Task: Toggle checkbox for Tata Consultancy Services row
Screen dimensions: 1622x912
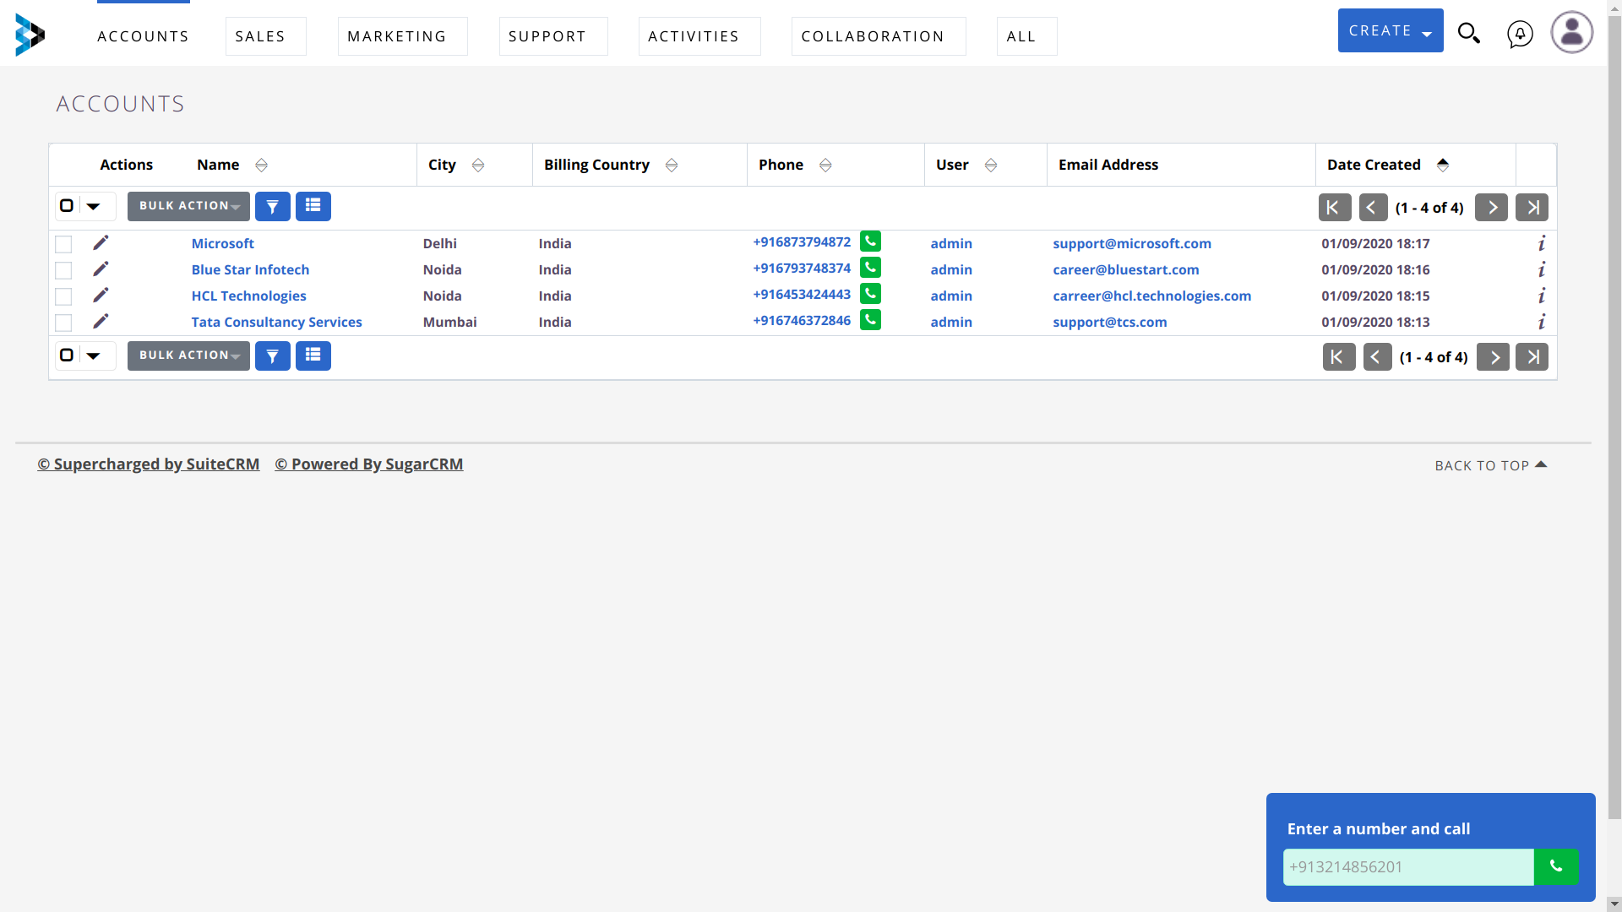Action: (x=63, y=322)
